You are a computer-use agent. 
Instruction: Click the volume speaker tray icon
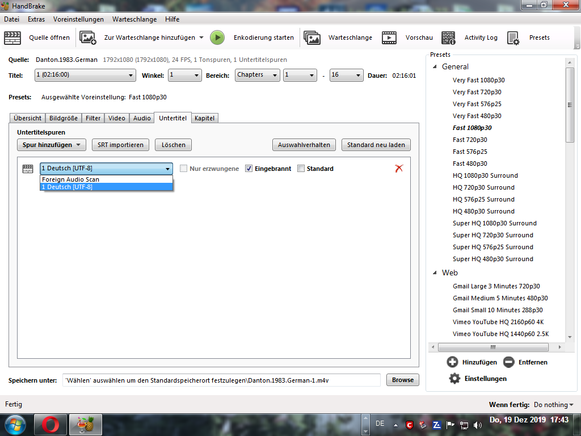point(478,425)
